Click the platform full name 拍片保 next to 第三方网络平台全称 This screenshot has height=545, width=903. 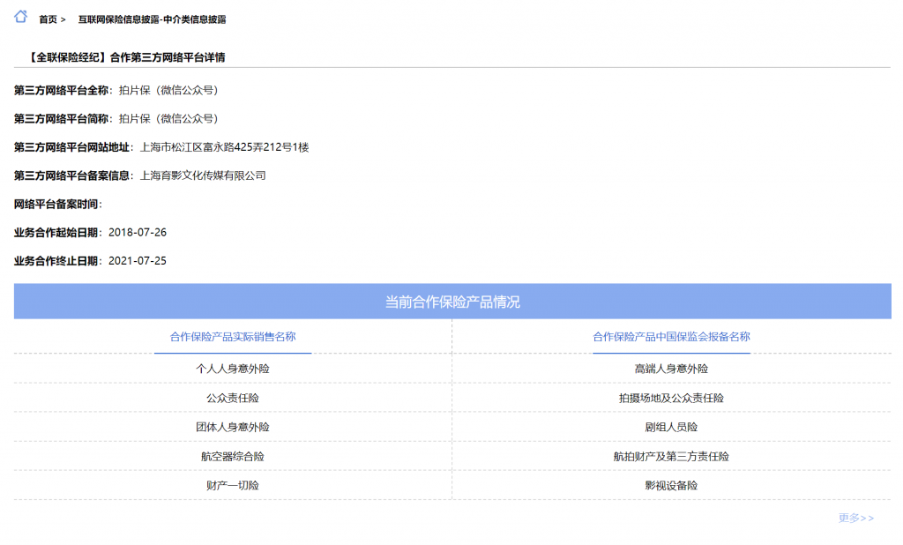click(x=169, y=91)
